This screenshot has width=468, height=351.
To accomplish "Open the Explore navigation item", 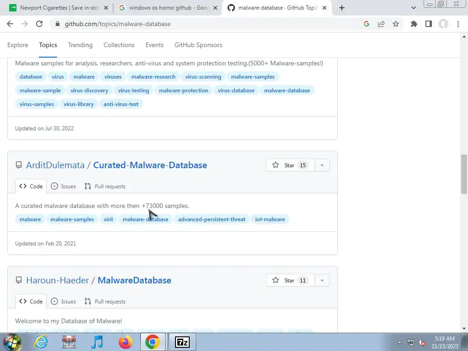I will [x=18, y=45].
